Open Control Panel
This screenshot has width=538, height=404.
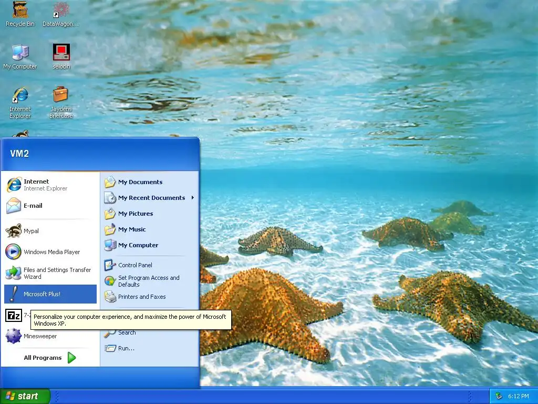point(150,265)
